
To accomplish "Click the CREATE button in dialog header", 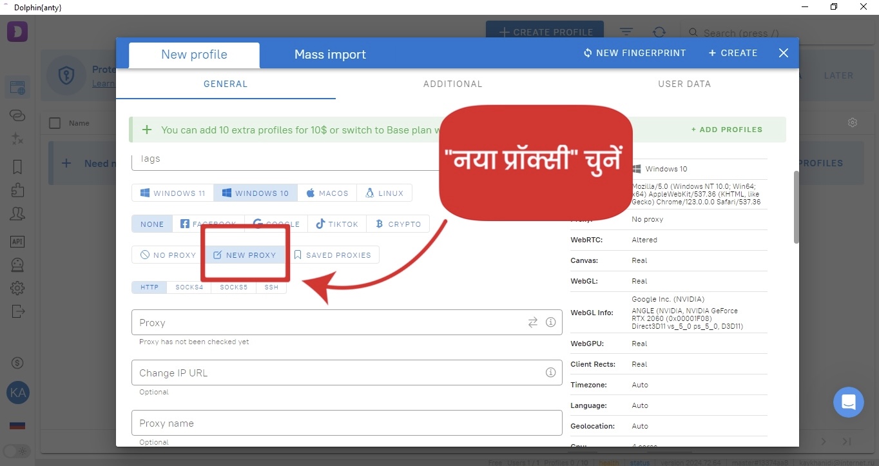I will [x=733, y=53].
